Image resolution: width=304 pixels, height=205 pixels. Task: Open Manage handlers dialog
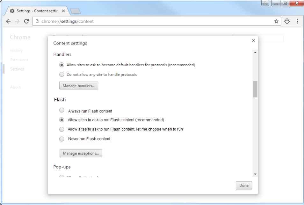[x=78, y=85]
